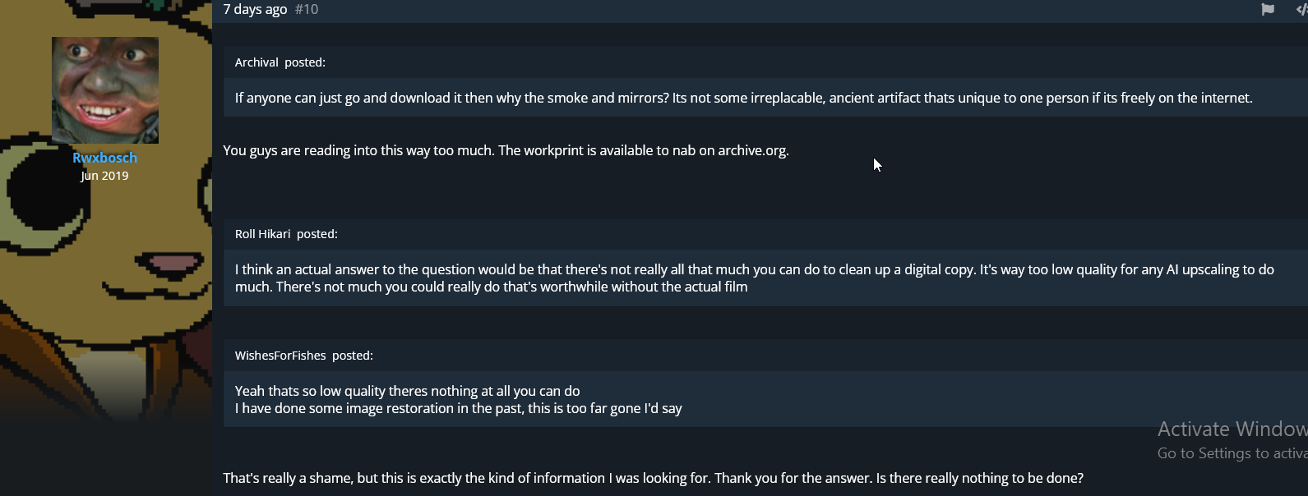Viewport: 1308px width, 496px height.
Task: Click the "WishesForFishes posted:" quote header
Action: (x=304, y=356)
